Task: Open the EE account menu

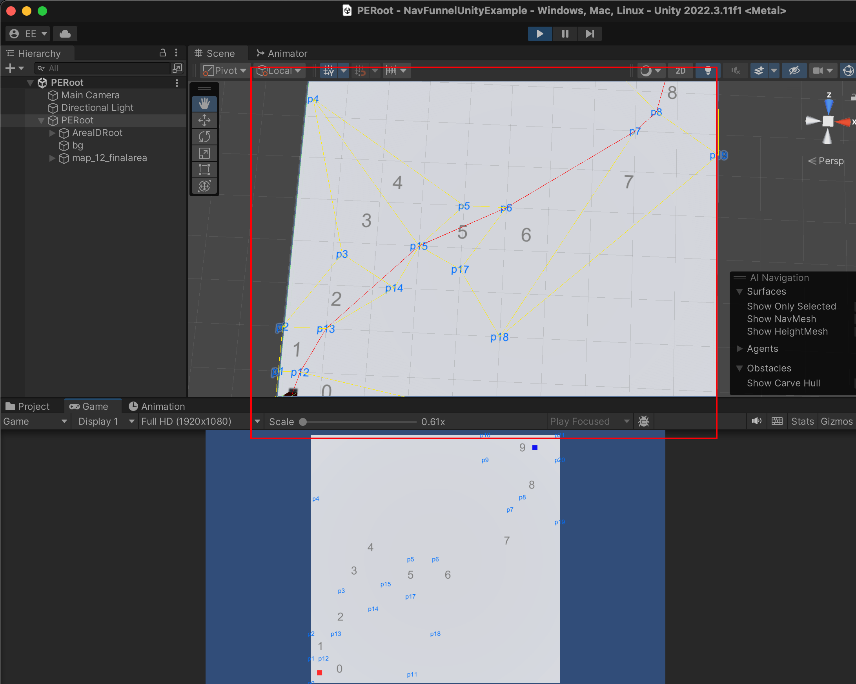Action: [28, 34]
